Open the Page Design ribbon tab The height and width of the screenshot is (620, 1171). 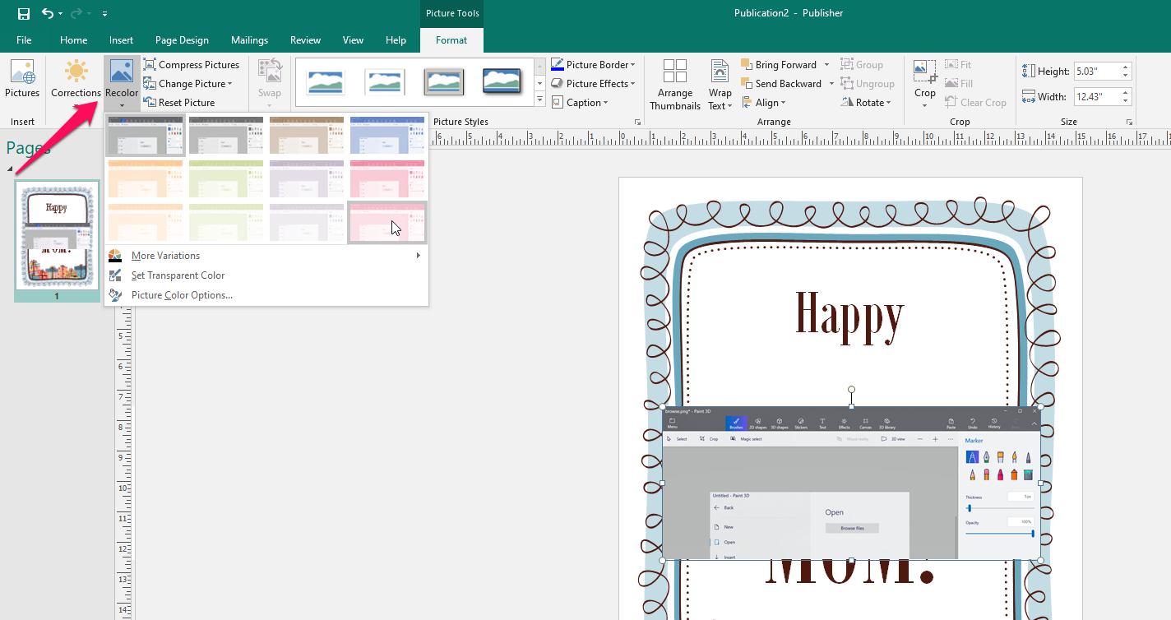point(182,39)
